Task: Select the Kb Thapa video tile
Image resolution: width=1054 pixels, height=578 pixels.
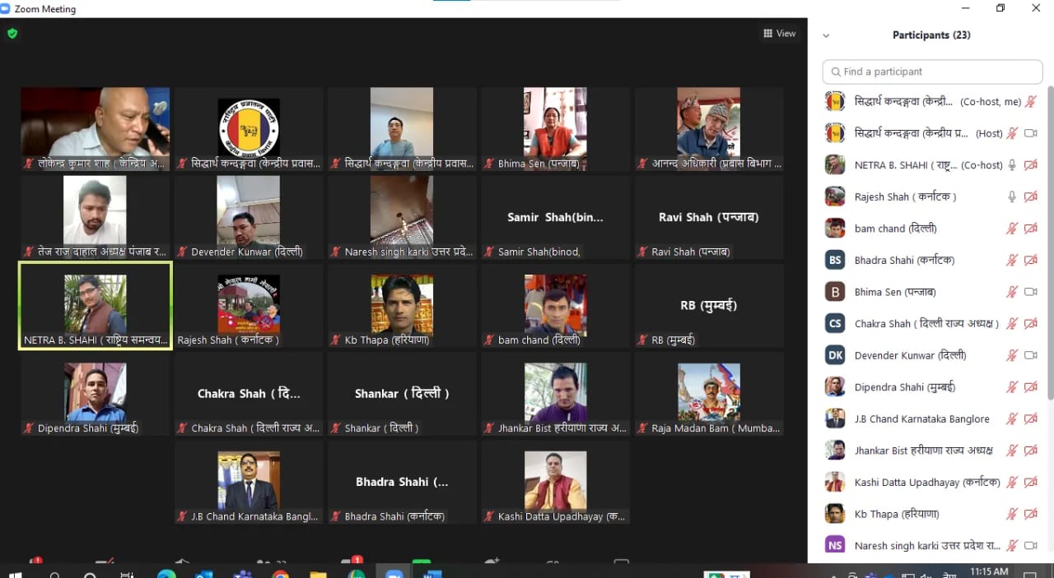Action: 402,307
